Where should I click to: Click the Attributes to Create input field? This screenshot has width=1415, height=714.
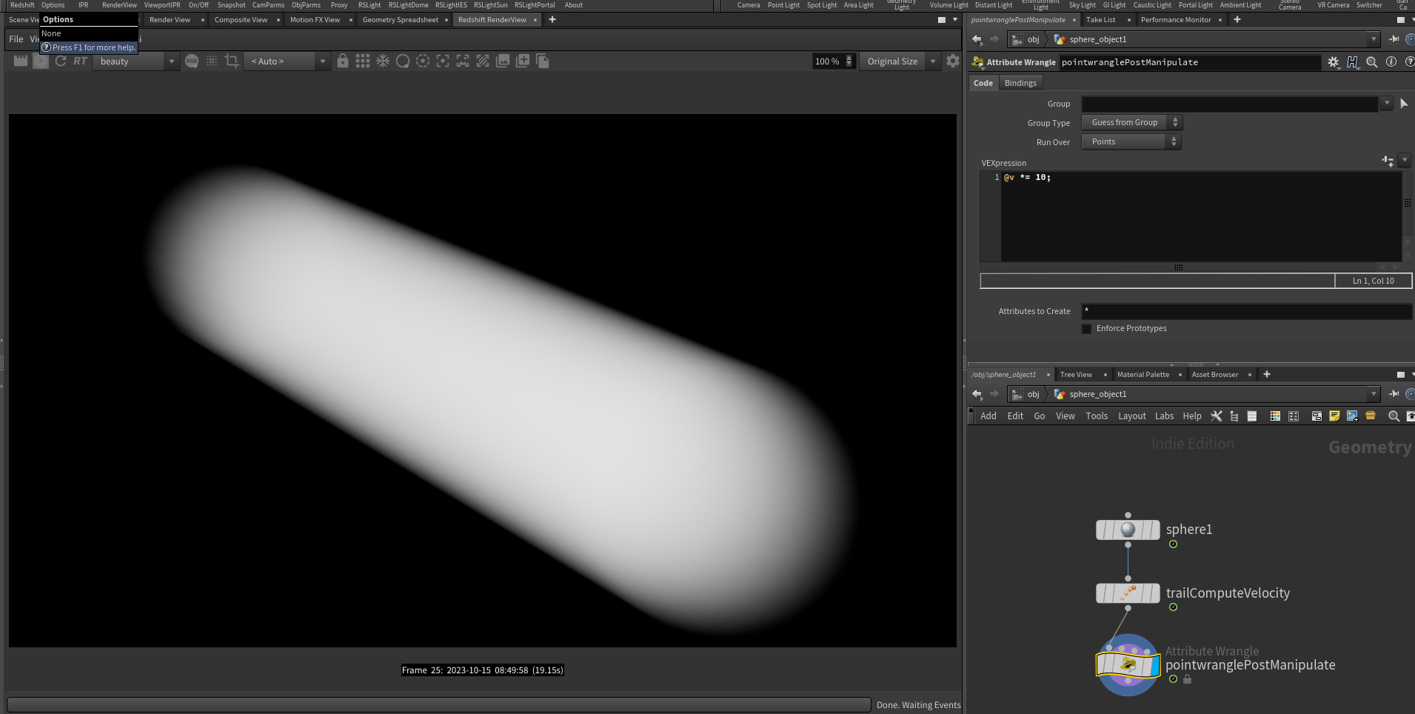(x=1245, y=311)
